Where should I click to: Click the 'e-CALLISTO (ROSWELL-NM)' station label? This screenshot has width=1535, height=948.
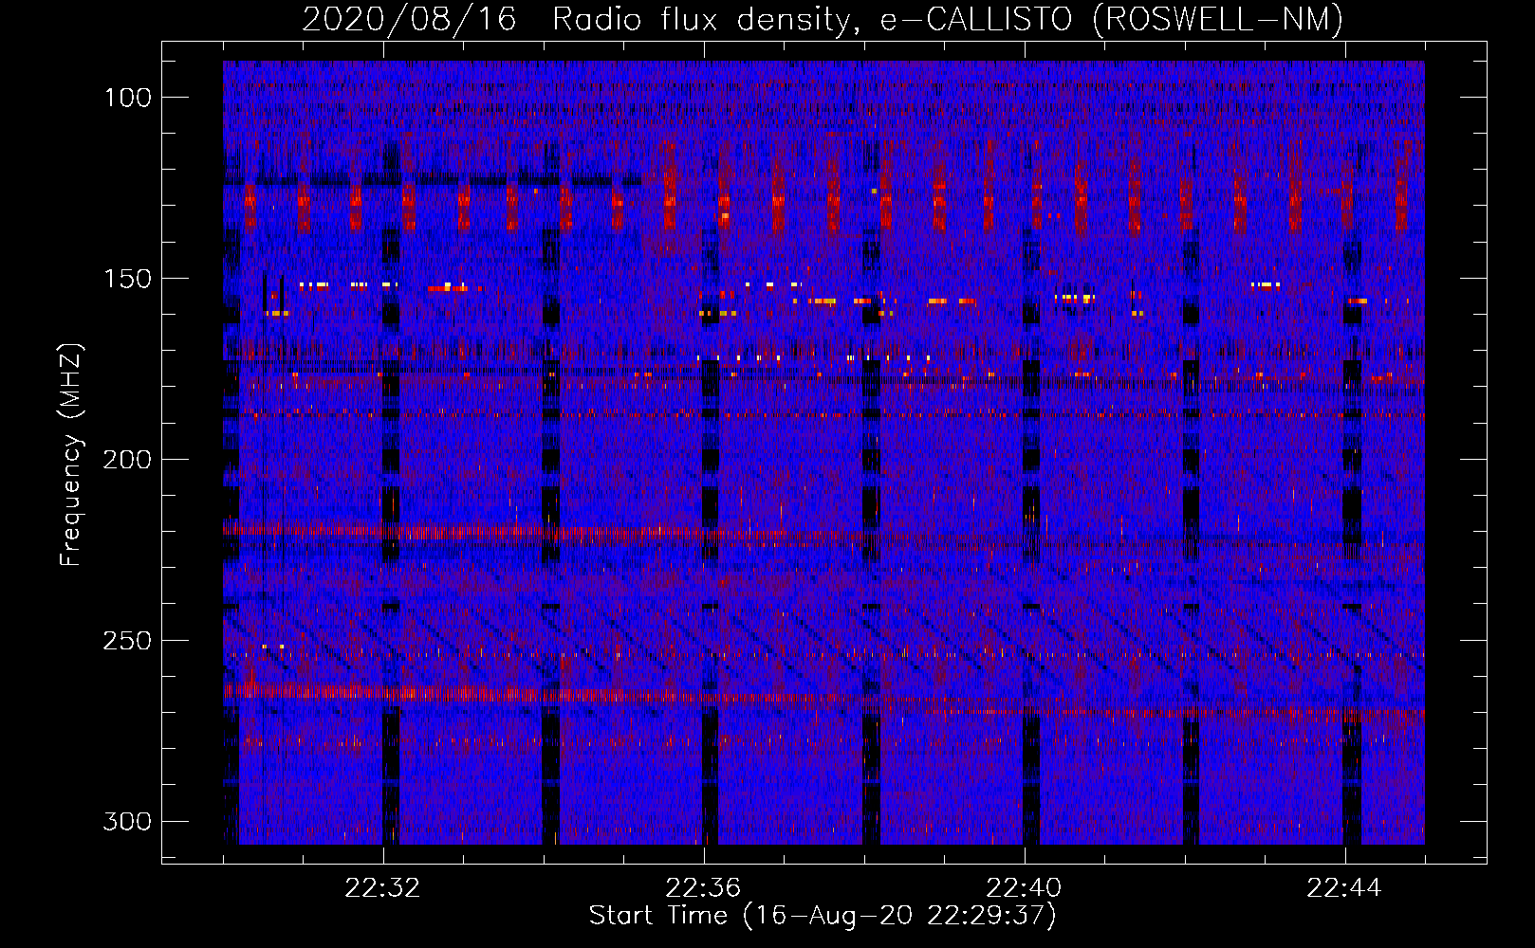point(1113,20)
